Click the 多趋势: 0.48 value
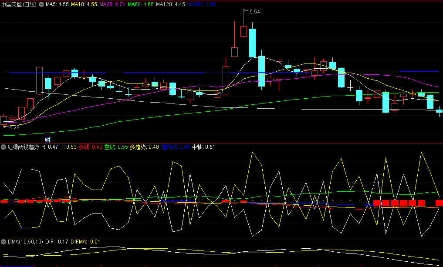This screenshot has width=443, height=267. tap(144, 147)
